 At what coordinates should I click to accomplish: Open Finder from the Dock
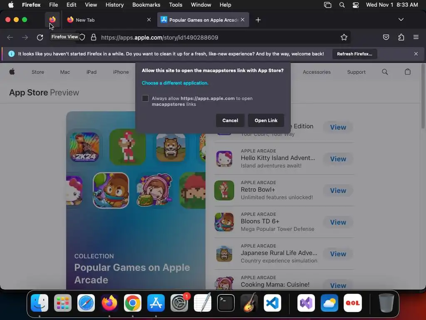pos(40,303)
